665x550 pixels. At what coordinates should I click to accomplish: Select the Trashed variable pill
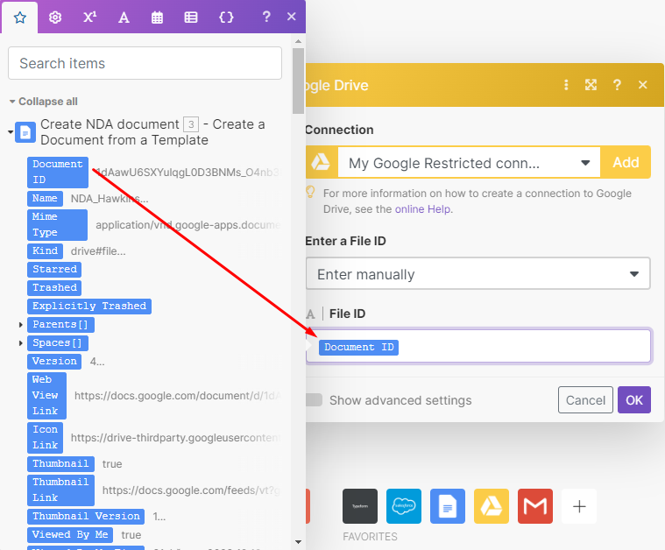(x=54, y=287)
